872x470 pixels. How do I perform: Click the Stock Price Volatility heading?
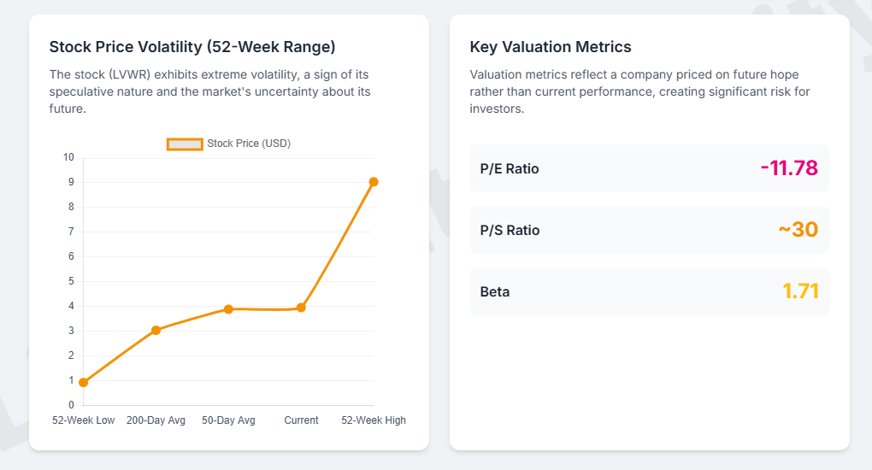(192, 47)
